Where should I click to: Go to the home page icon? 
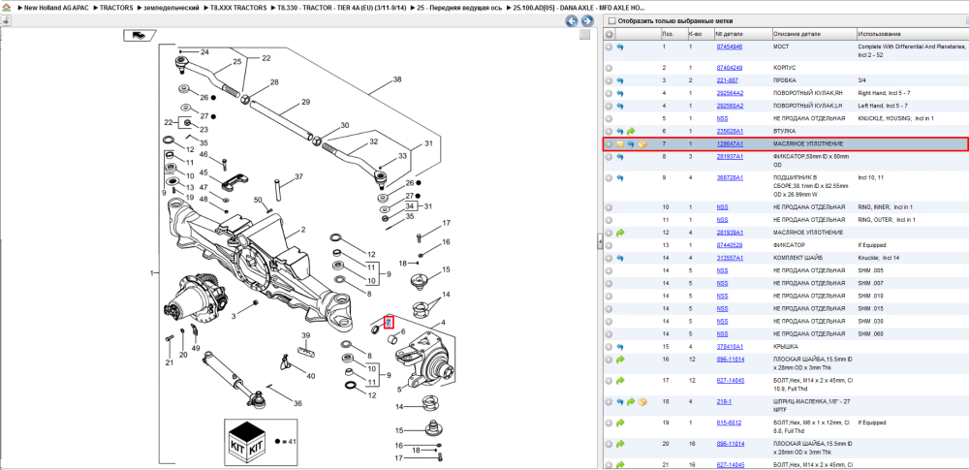(x=6, y=8)
